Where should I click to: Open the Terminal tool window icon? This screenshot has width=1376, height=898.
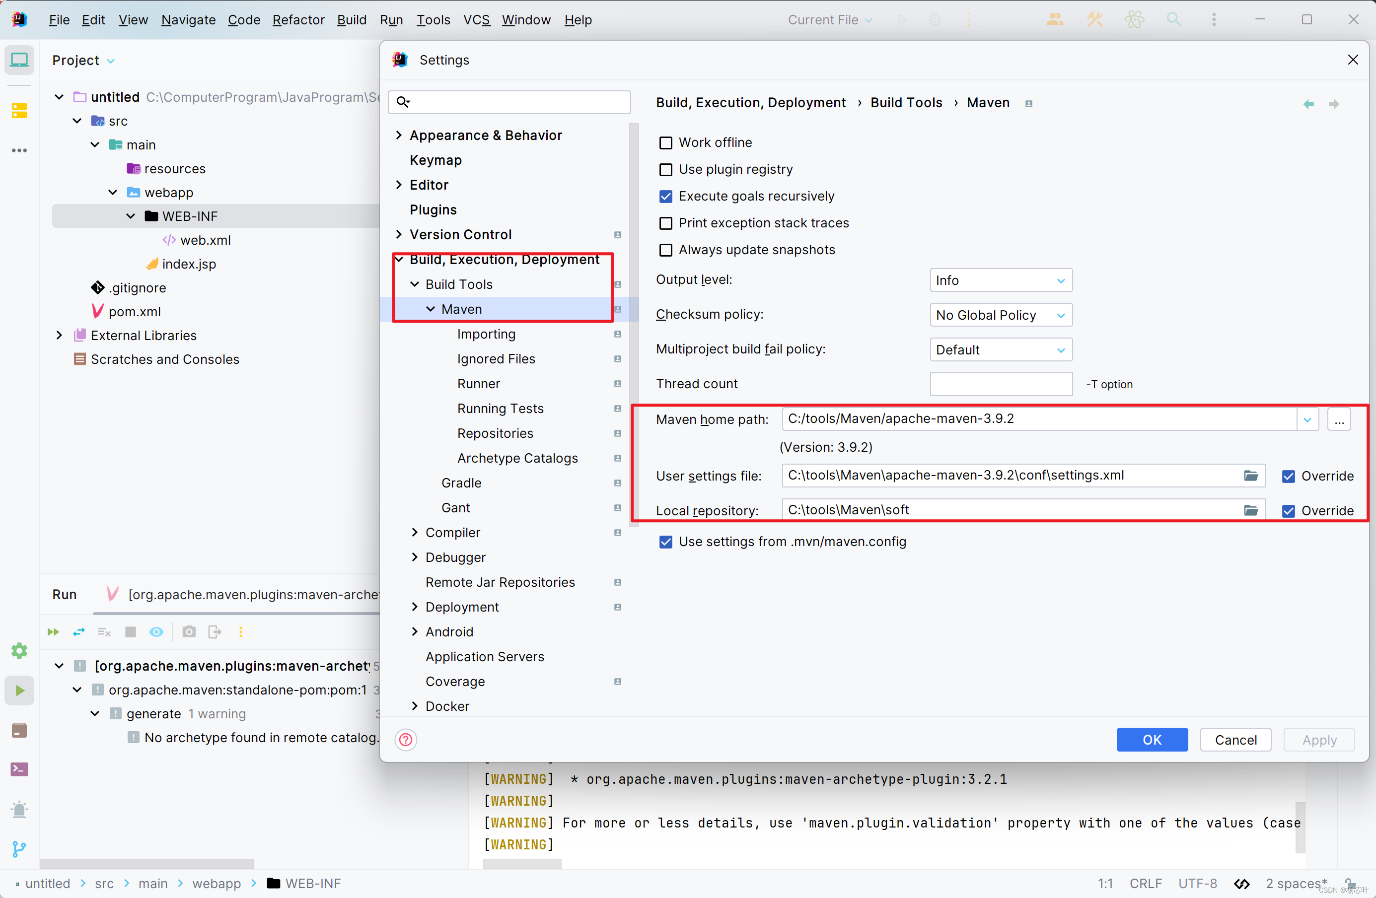19,769
